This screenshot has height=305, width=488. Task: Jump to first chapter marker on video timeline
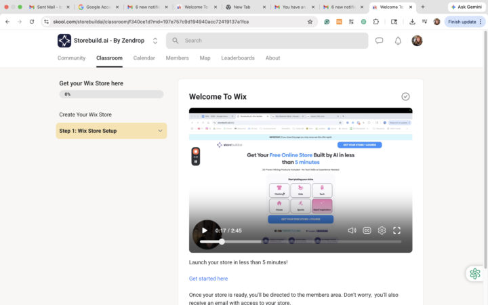266,241
